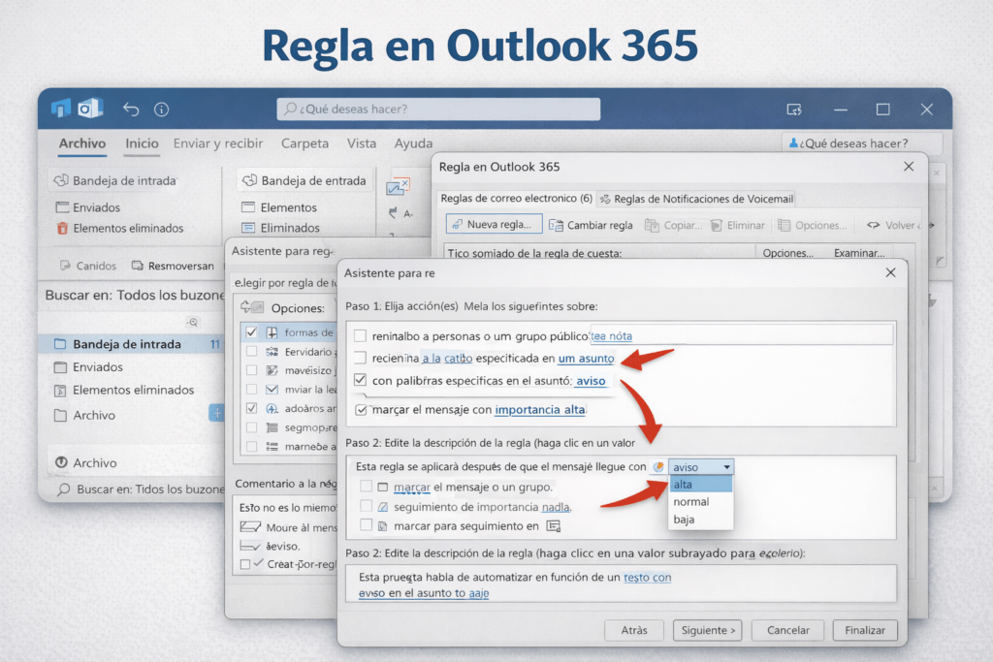Click the Copiar icon in the rules toolbar
Screen dimensions: 993x662
pos(653,223)
